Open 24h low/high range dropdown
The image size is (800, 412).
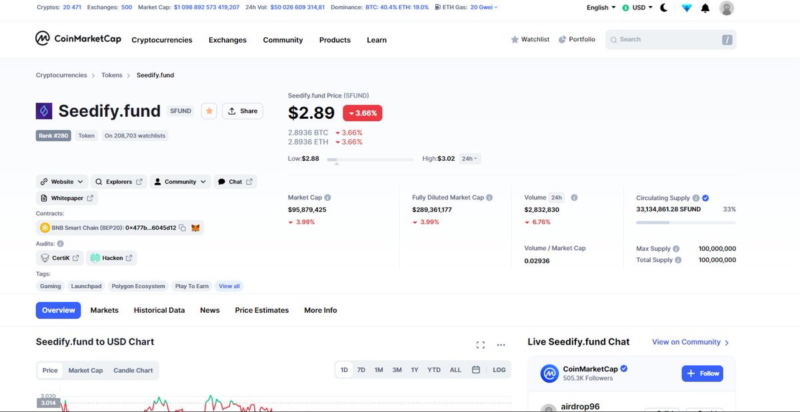click(471, 159)
